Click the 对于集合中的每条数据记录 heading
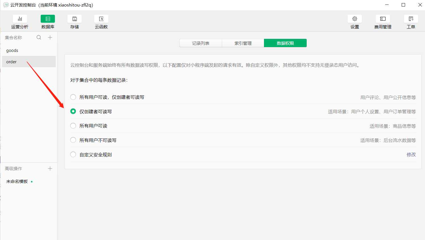 [x=99, y=80]
